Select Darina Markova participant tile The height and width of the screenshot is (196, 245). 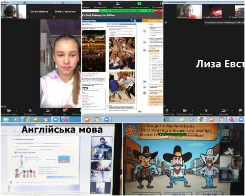39,12
